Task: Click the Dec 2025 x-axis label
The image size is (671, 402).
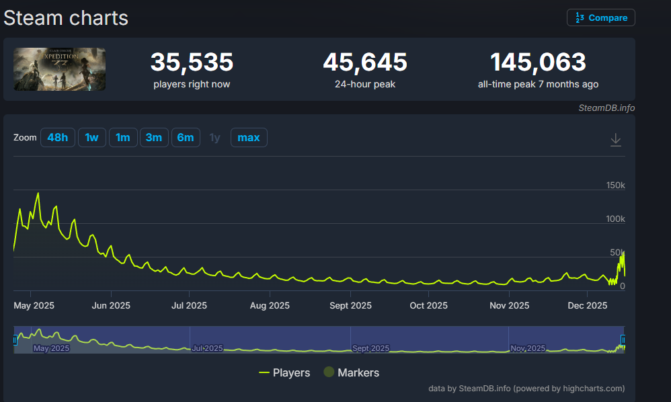Action: click(x=587, y=305)
